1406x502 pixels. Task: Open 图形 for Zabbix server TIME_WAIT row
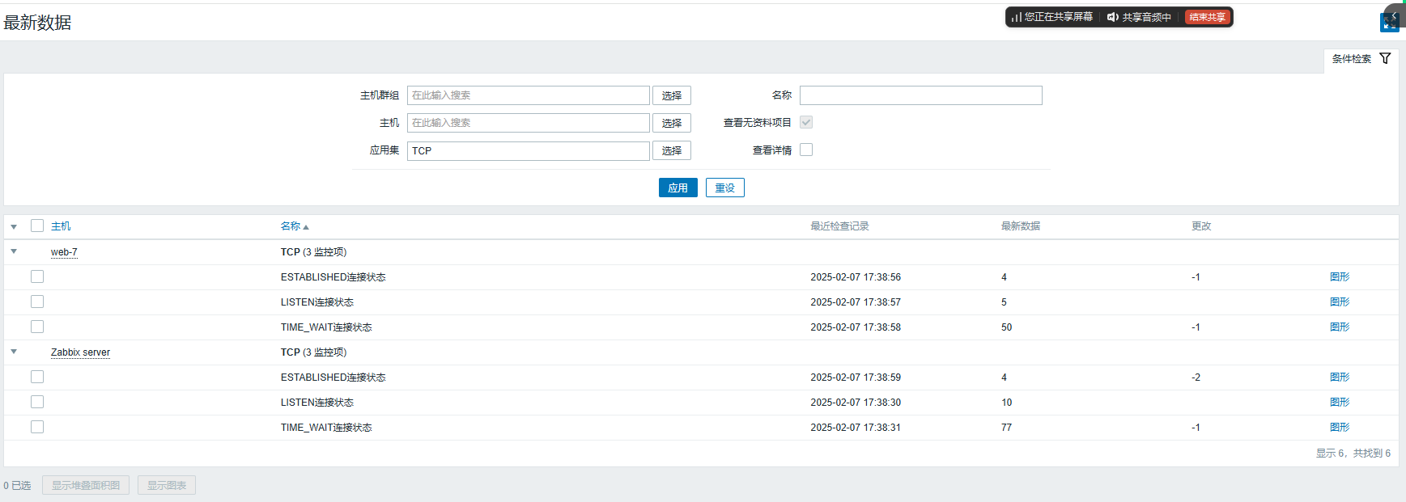1340,428
